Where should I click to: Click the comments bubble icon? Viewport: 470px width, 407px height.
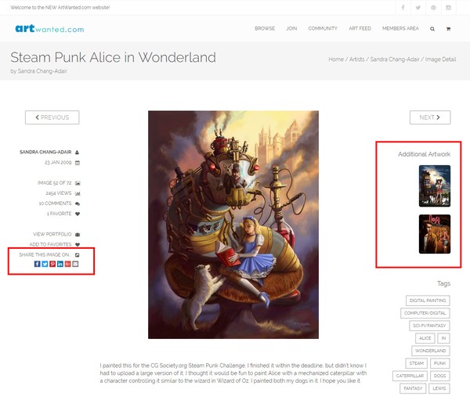78,203
